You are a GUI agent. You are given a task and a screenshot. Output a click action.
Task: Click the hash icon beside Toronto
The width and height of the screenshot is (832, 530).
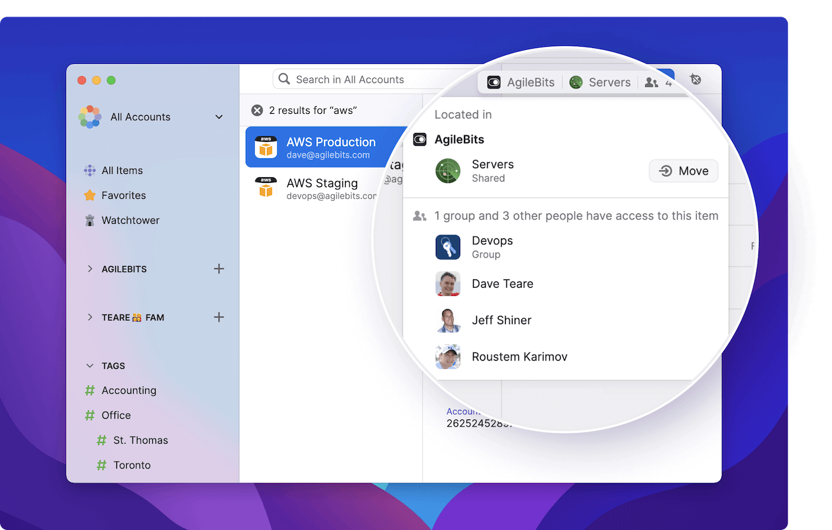[x=101, y=465]
